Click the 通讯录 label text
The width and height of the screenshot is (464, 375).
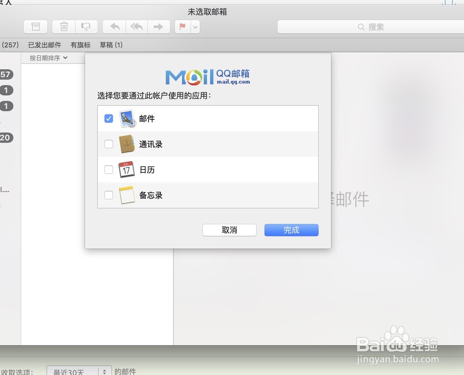click(x=151, y=144)
